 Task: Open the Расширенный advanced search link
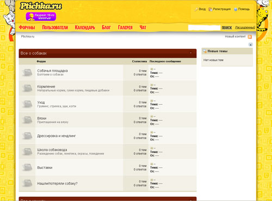pos(245,28)
